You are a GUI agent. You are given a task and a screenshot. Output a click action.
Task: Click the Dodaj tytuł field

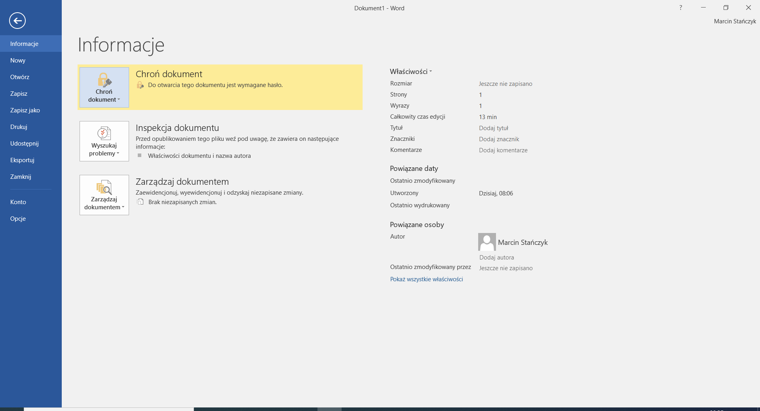click(x=493, y=128)
